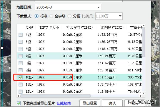This screenshot has height=107, width=160.
Task: Tick the 12级 level checkbox
Action: [x=20, y=91]
